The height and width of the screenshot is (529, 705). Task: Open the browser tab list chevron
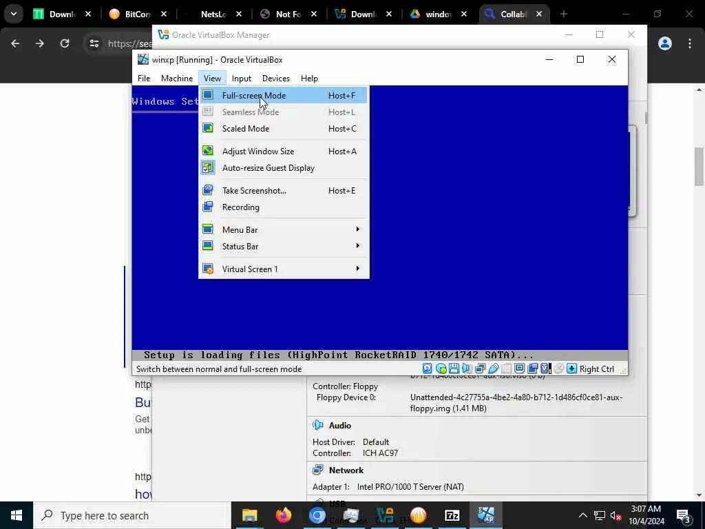click(x=14, y=14)
